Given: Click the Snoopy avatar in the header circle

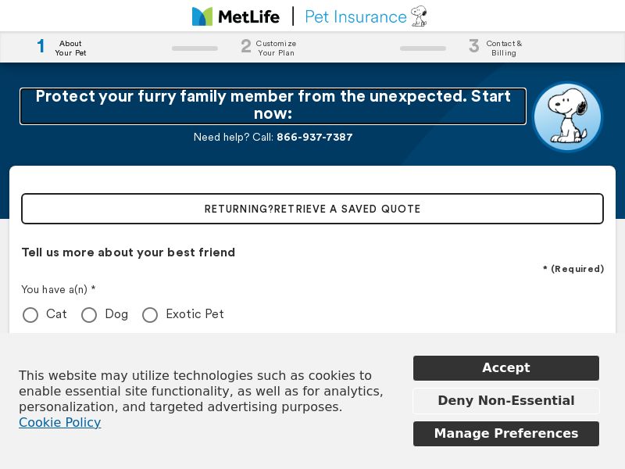Looking at the screenshot, I should coord(567,116).
